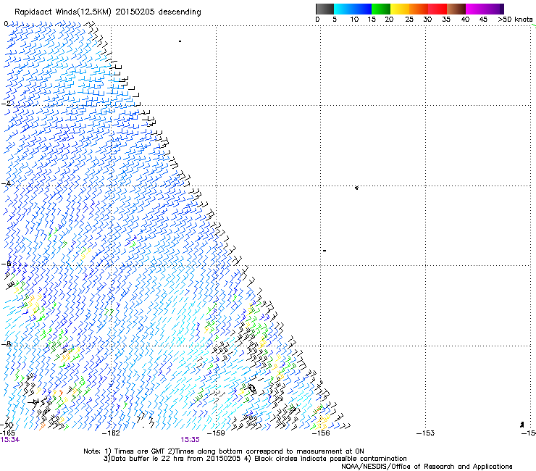Click the latitude label '-8'
Screen dimensions: 536x471
pyautogui.click(x=6, y=344)
